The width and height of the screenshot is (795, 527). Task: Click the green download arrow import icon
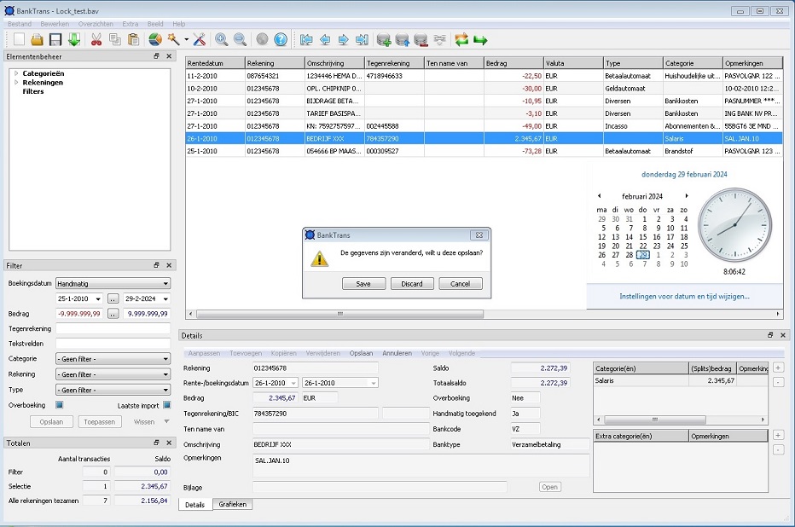[x=74, y=40]
